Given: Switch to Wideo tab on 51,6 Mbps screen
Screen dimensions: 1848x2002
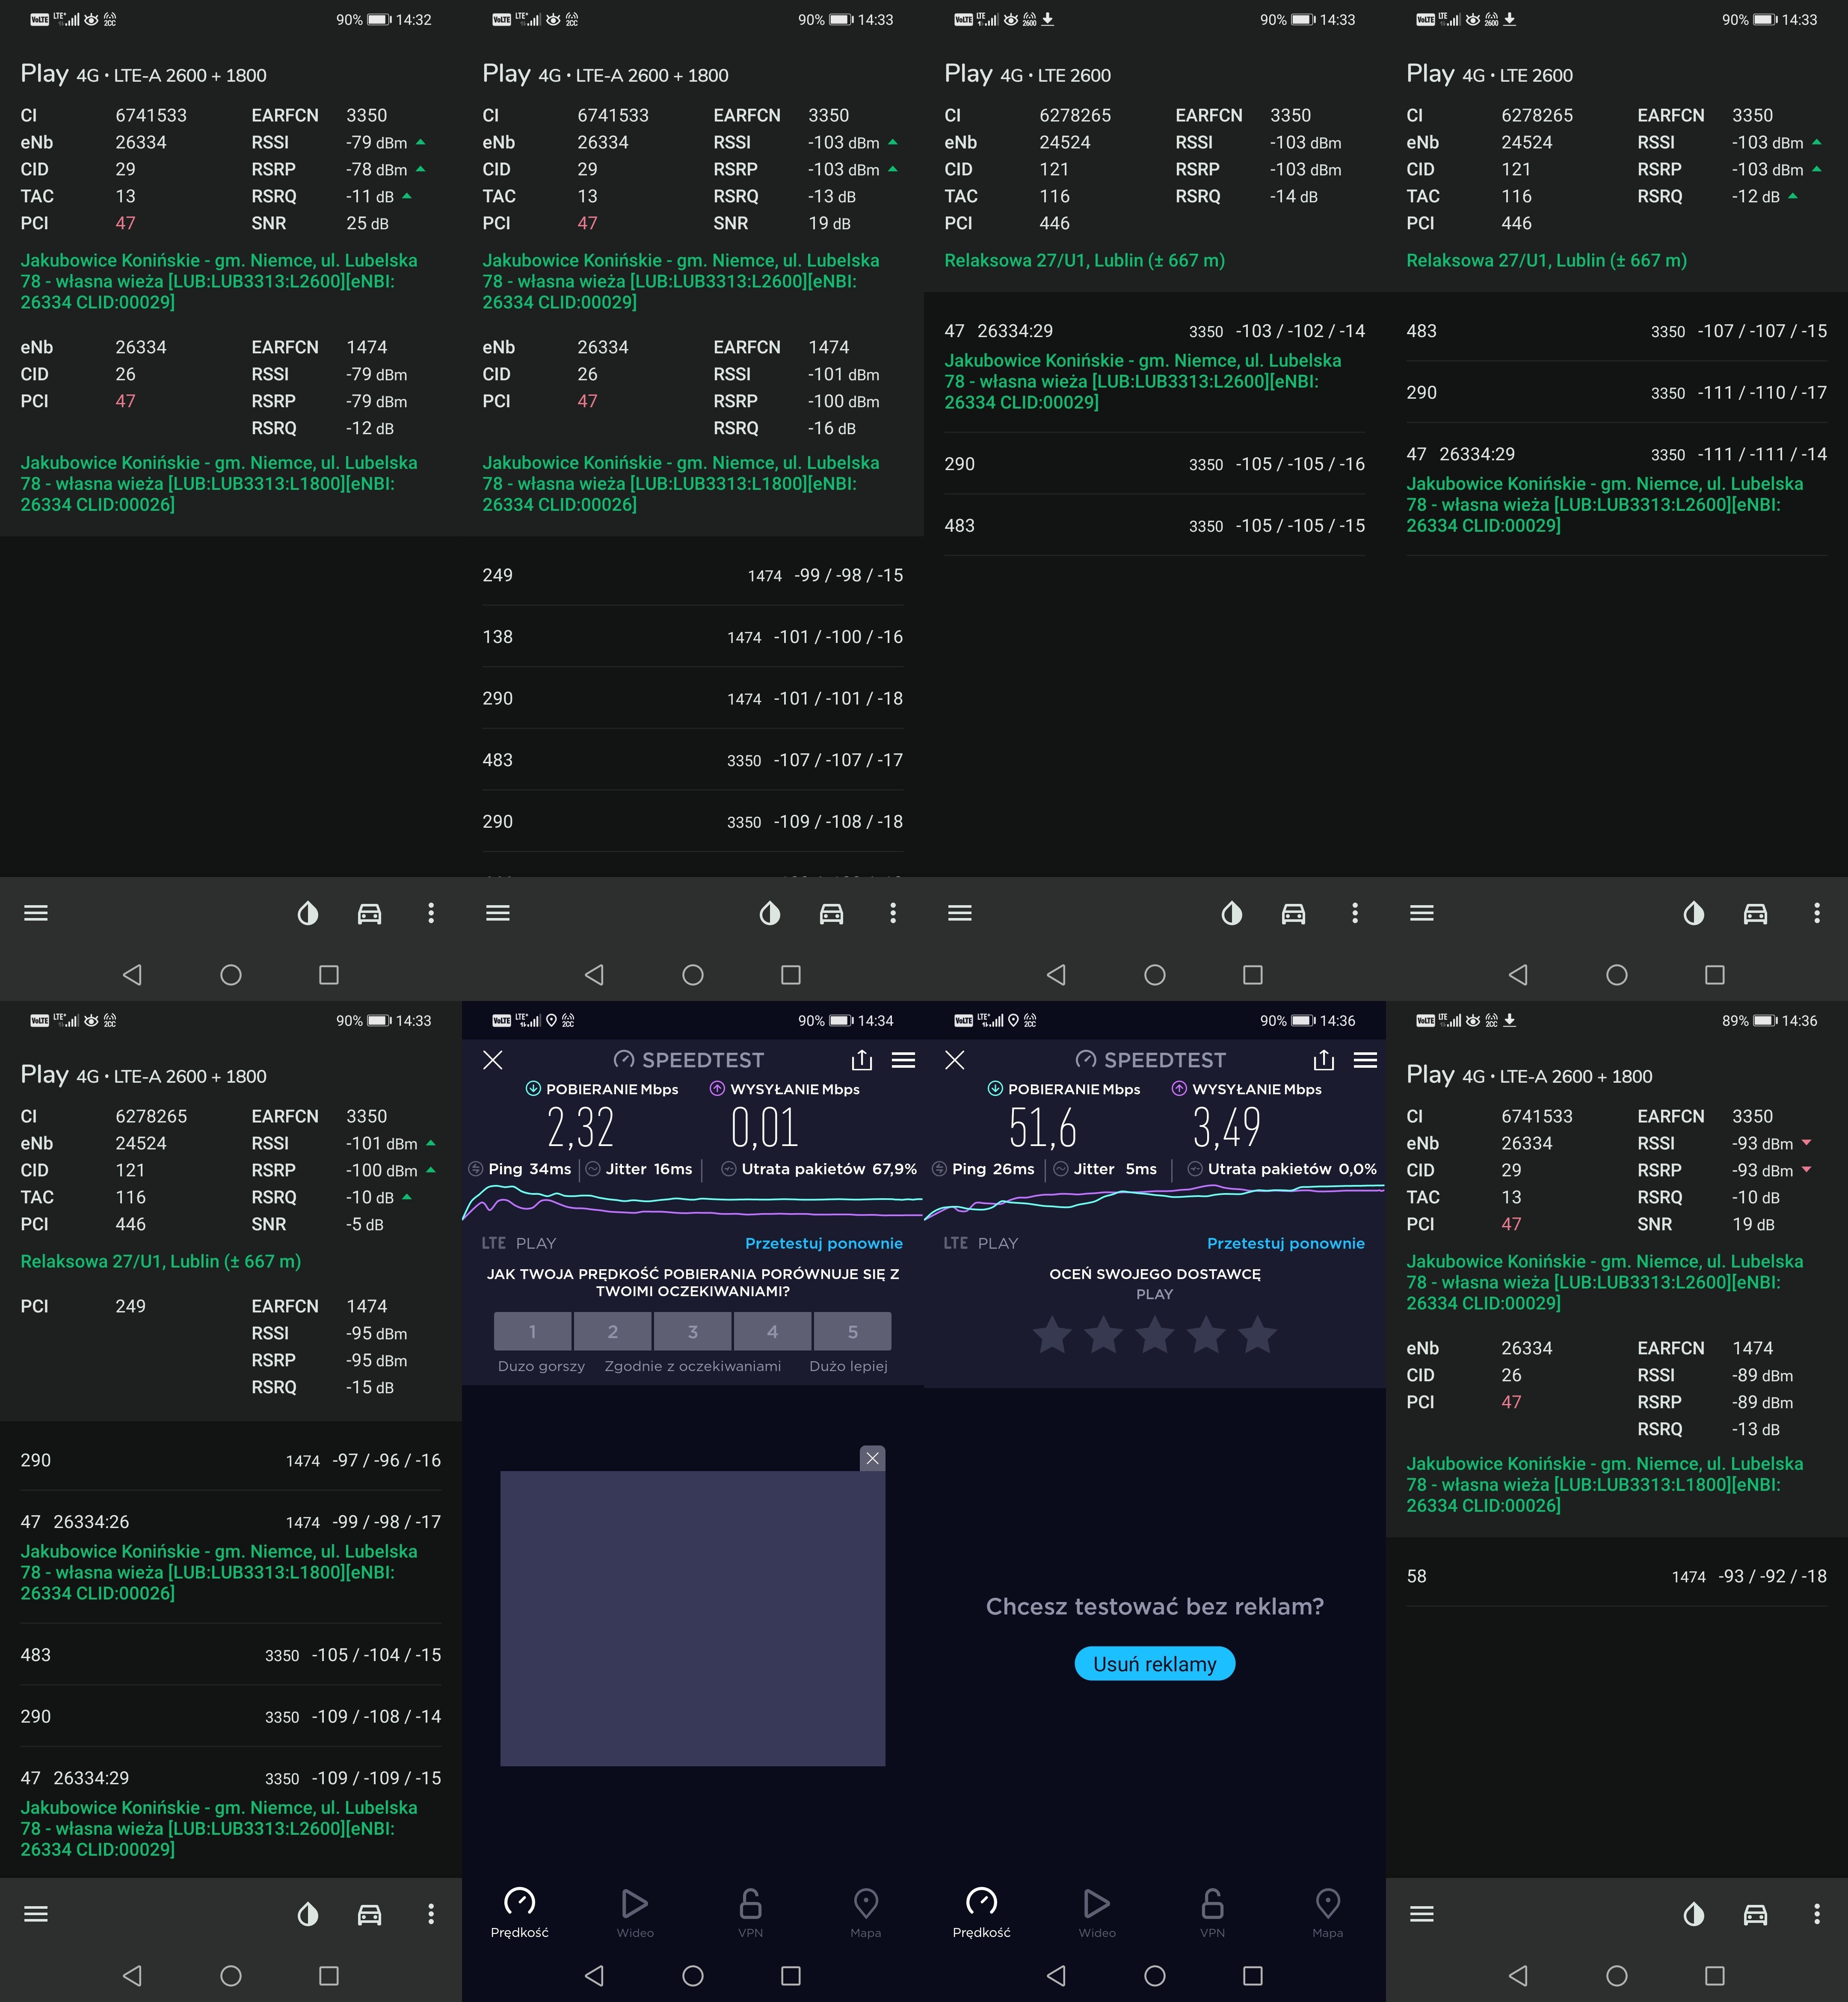Looking at the screenshot, I should 1097,1914.
